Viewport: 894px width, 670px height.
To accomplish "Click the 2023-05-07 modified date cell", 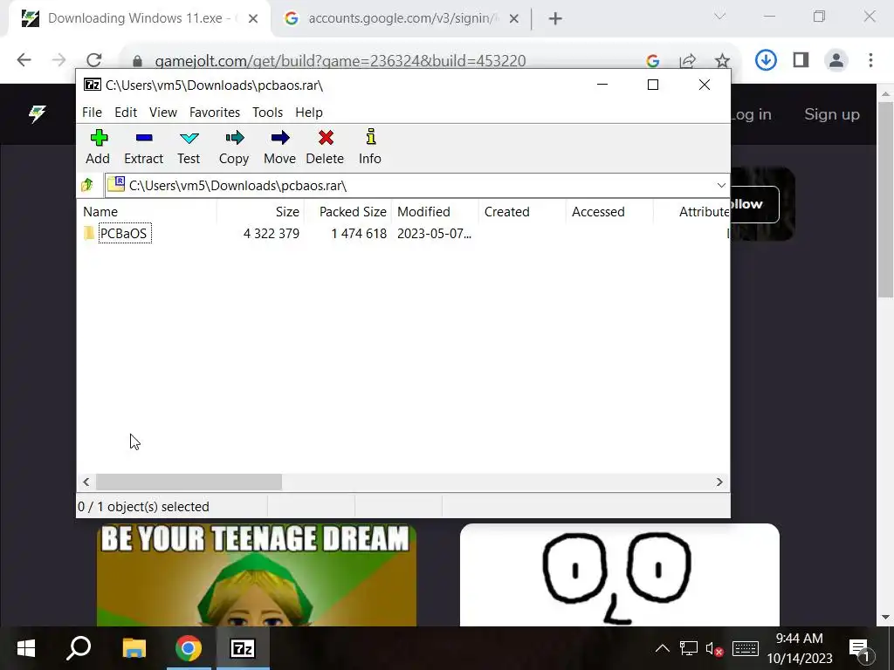I will [434, 234].
